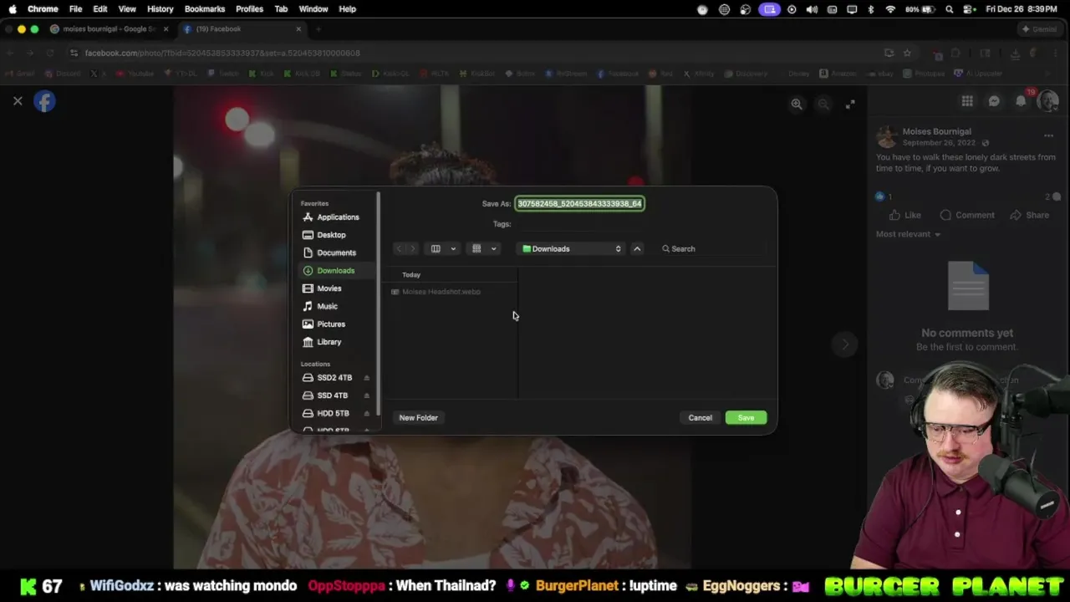Viewport: 1070px width, 602px height.
Task: Click the Comment button on the post
Action: point(967,215)
